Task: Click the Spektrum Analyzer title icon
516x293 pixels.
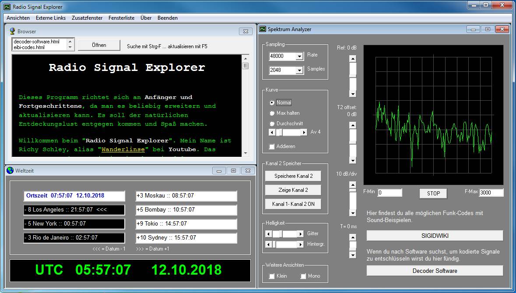Action: coord(263,29)
